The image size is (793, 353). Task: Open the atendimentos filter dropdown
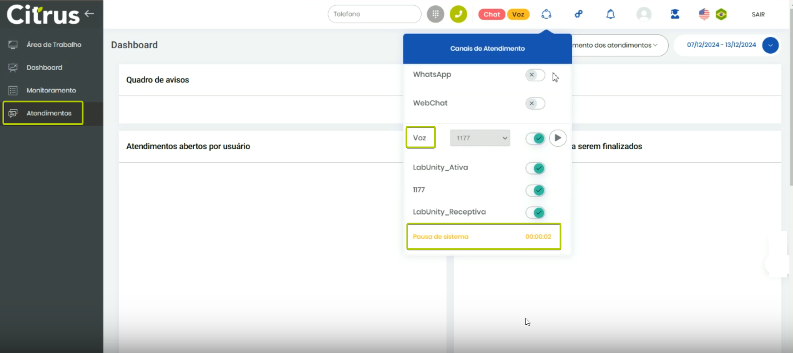(x=616, y=45)
